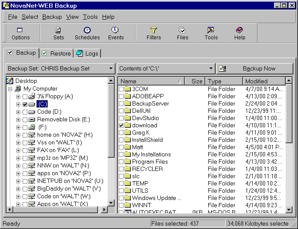Open the Help book icon
This screenshot has width=298, height=229.
239,30
